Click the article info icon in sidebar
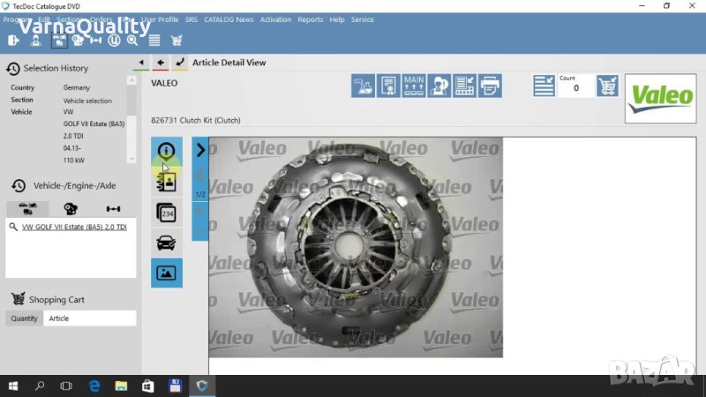Viewport: 706px width, 397px height. (x=166, y=151)
